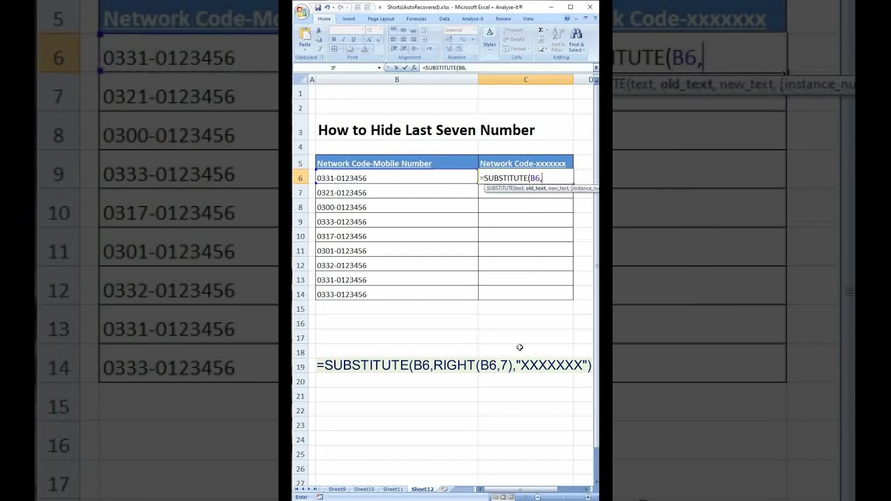Align text right
The width and height of the screenshot is (891, 501).
(413, 40)
